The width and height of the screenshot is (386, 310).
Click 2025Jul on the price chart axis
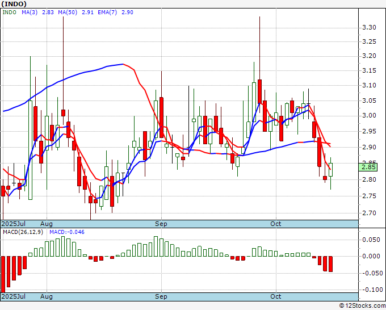(14, 224)
